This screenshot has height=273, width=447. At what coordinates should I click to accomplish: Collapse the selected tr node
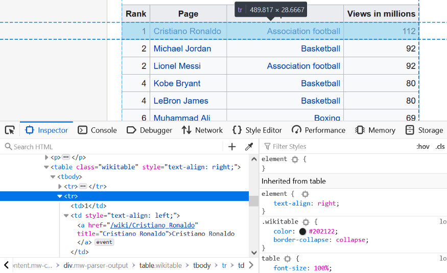60,196
